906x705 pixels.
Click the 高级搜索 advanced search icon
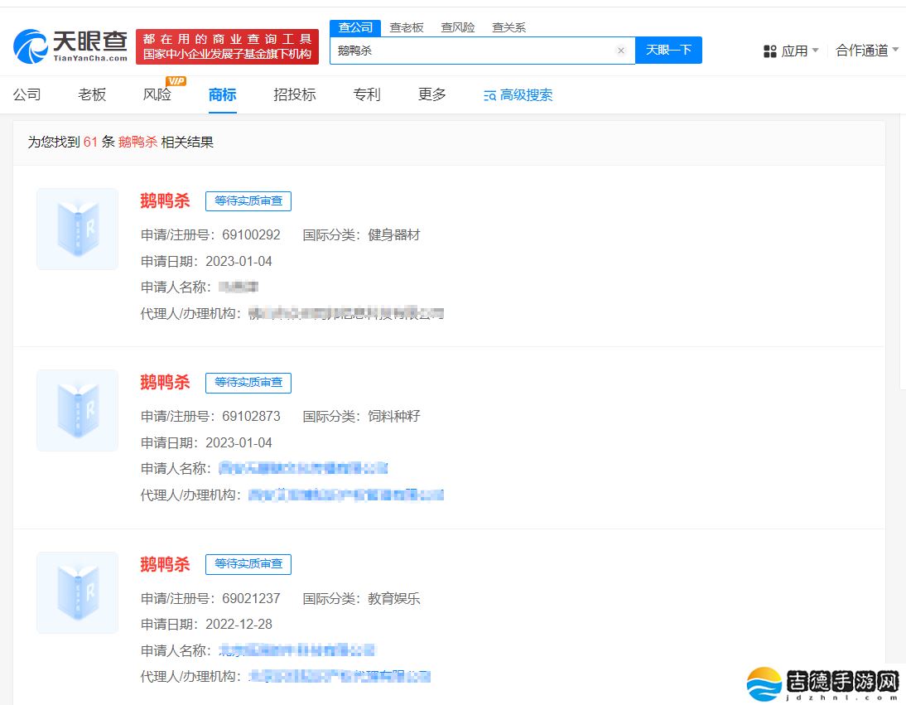(x=489, y=95)
